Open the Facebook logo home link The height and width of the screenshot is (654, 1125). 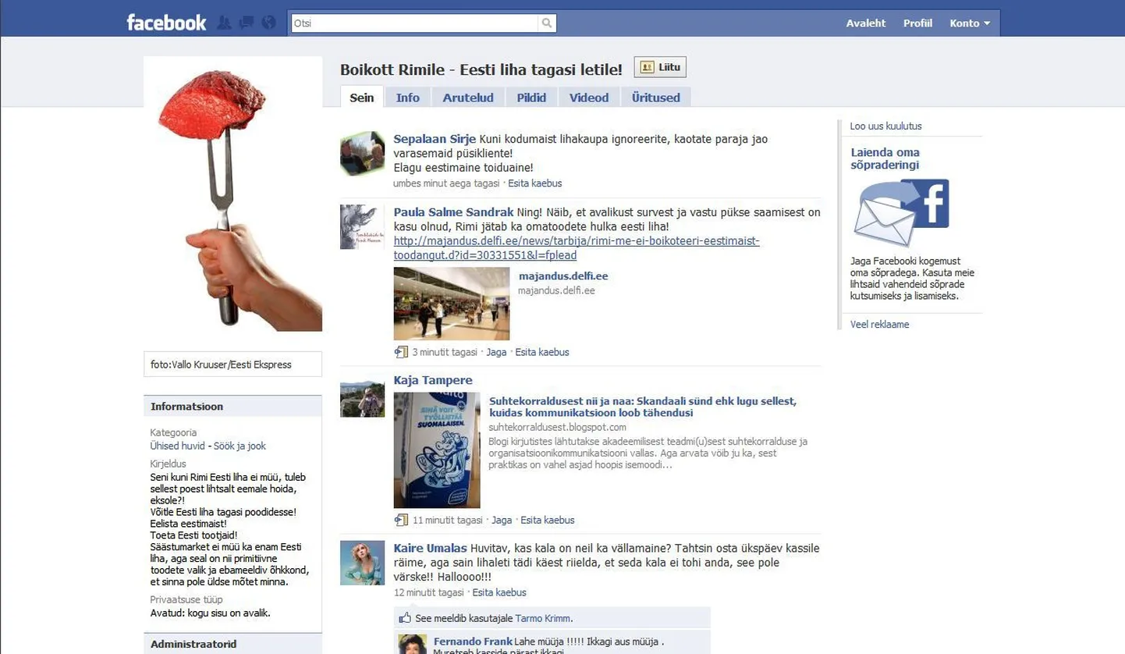166,23
